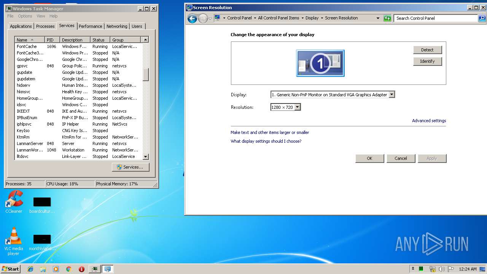Screen dimensions: 487x274
Task: Sort services by Description column
Action: pos(75,40)
